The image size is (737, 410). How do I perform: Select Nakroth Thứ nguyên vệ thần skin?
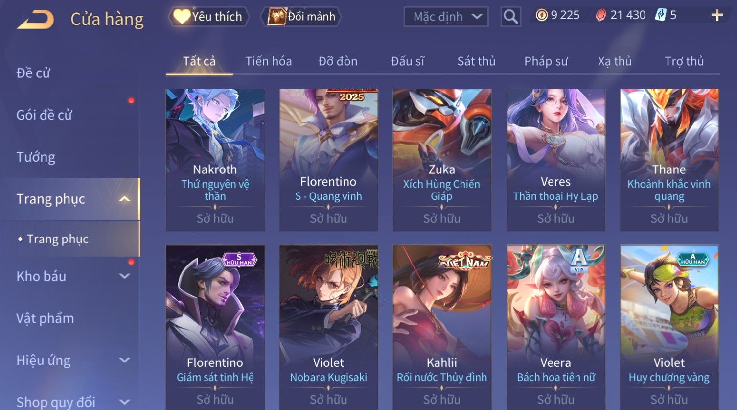(x=215, y=160)
